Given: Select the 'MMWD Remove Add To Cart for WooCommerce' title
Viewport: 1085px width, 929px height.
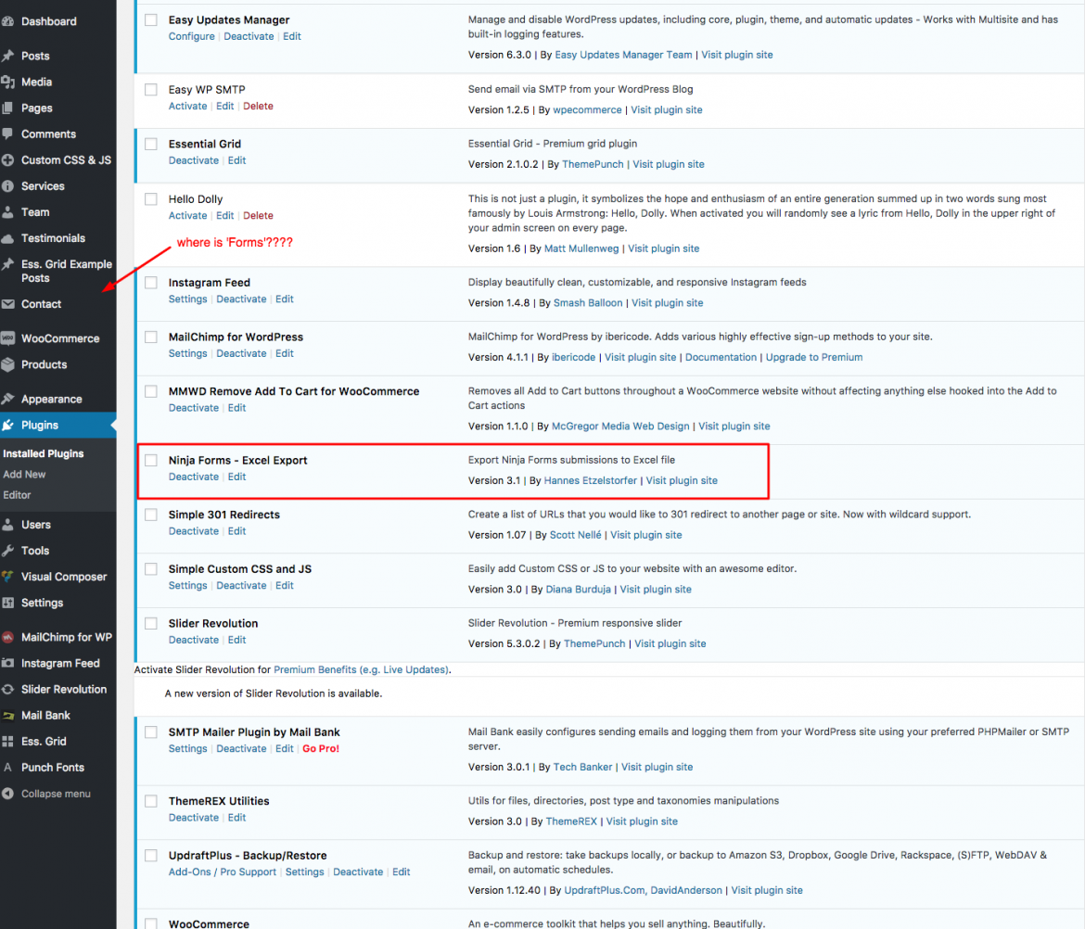Looking at the screenshot, I should 294,391.
